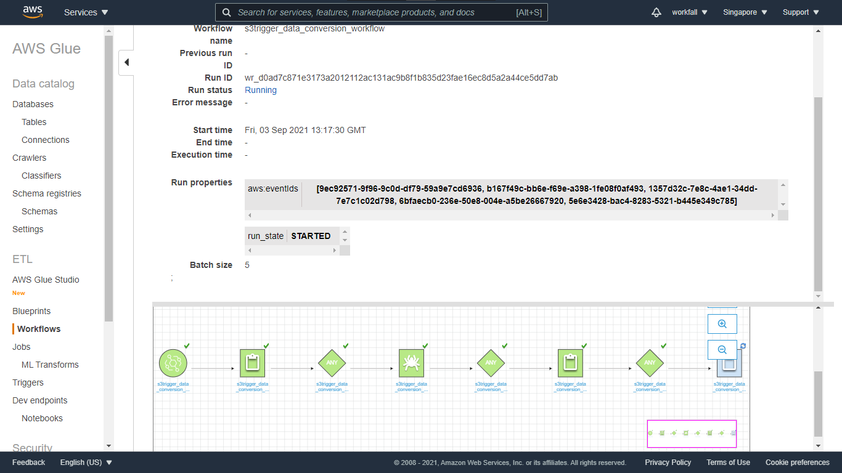The width and height of the screenshot is (842, 473).
Task: Click run_state box horizontal scroll right arrow
Action: tap(335, 250)
